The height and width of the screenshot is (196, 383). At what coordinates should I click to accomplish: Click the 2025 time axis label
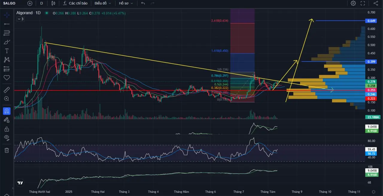pos(69,192)
